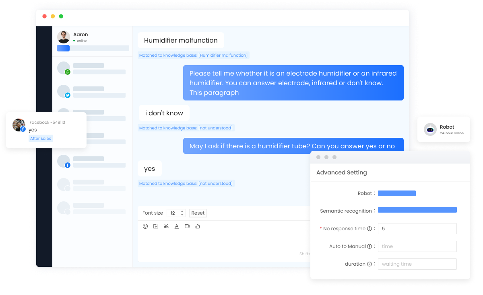Start a video call via camera icon
This screenshot has width=483, height=295.
(187, 226)
